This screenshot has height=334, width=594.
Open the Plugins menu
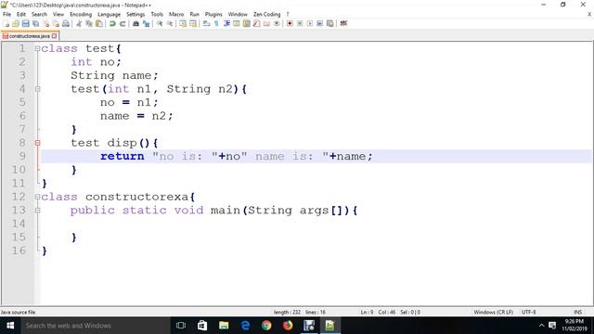click(213, 15)
